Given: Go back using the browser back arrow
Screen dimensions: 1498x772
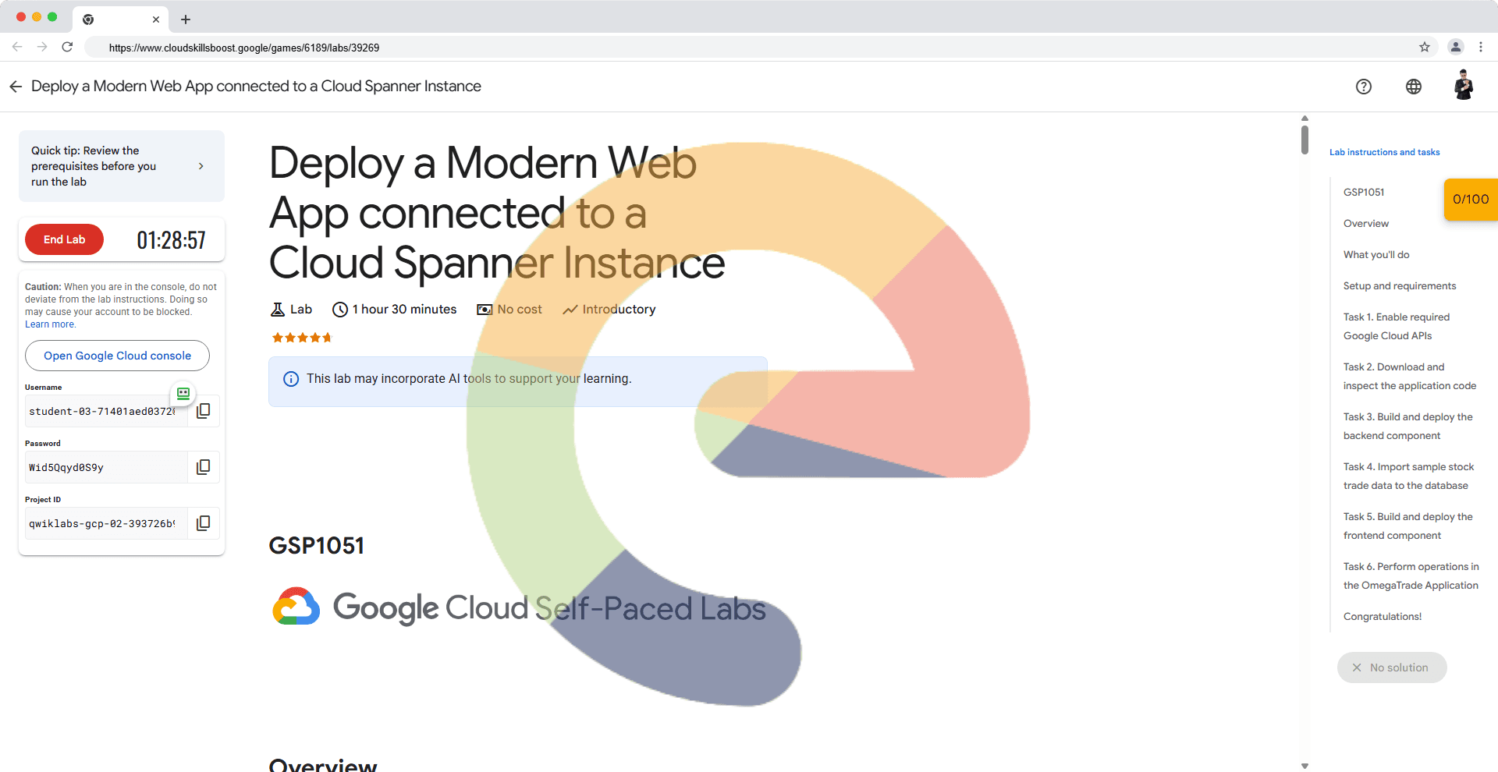Looking at the screenshot, I should [17, 47].
